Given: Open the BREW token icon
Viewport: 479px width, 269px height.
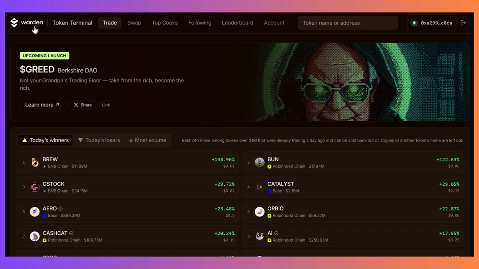Looking at the screenshot, I should (35, 162).
